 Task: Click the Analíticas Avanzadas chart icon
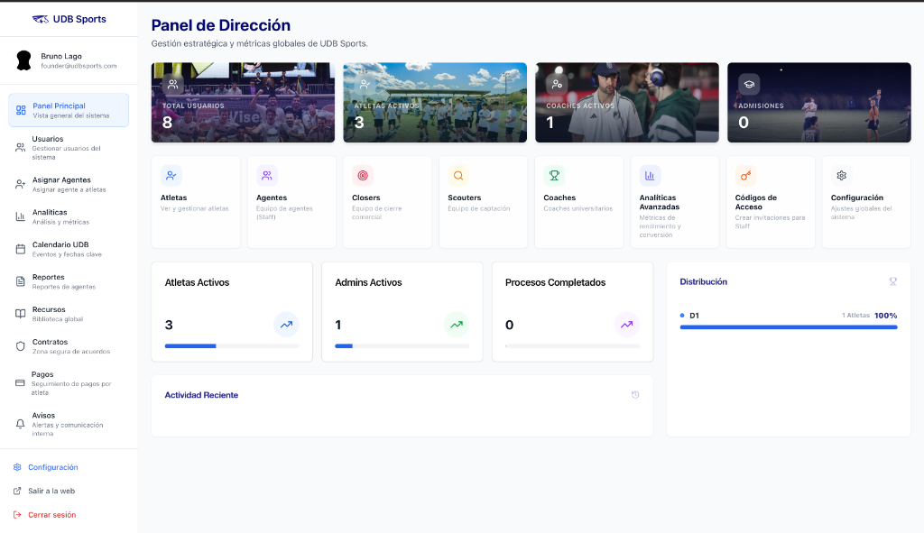[650, 176]
